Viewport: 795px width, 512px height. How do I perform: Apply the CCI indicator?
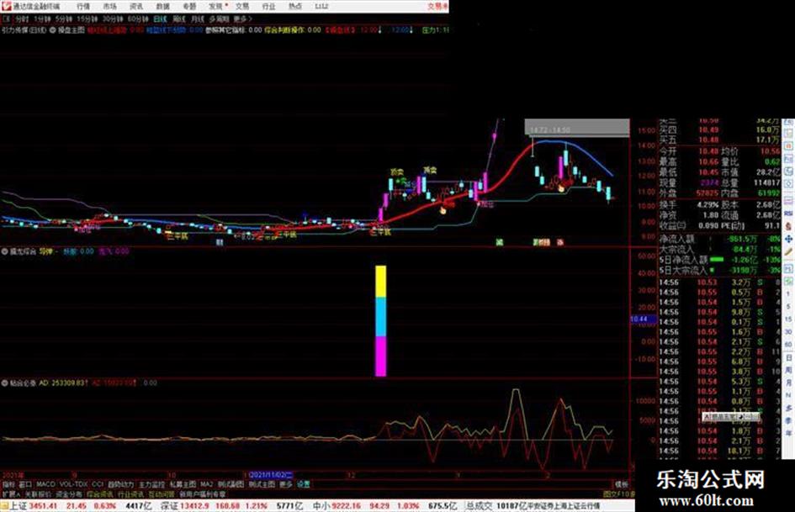pos(98,484)
